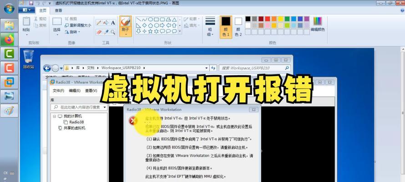Viewport: 405px width, 182px height.
Task: Click the Windows Start orb
Action: point(9,8)
